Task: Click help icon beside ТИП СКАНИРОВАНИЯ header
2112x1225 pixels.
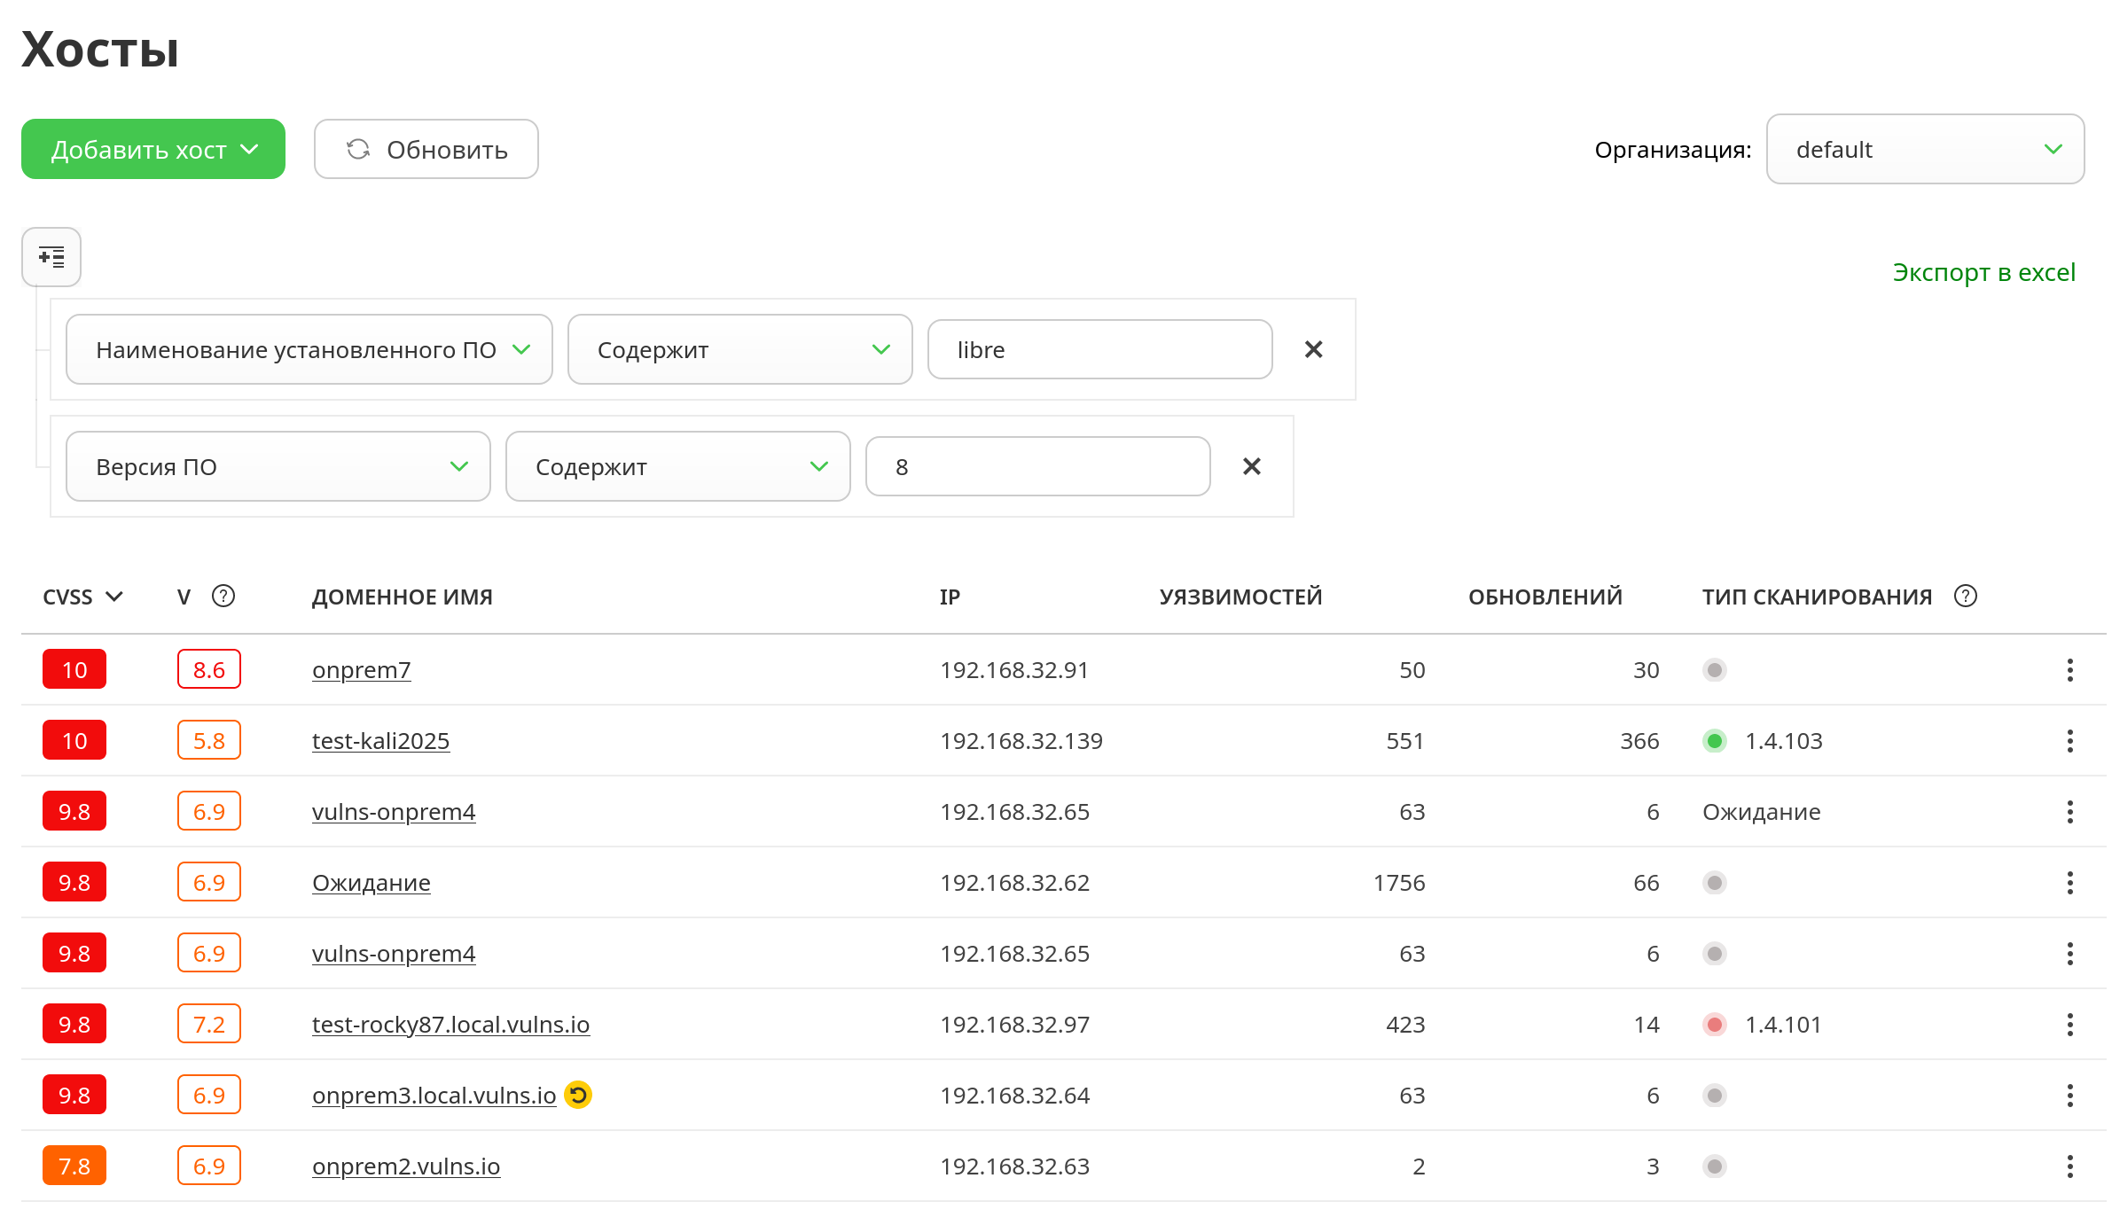Action: coord(1965,597)
